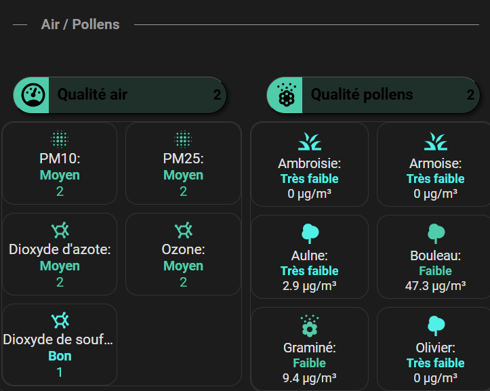Click the tree icon above Bouleau

click(x=436, y=234)
